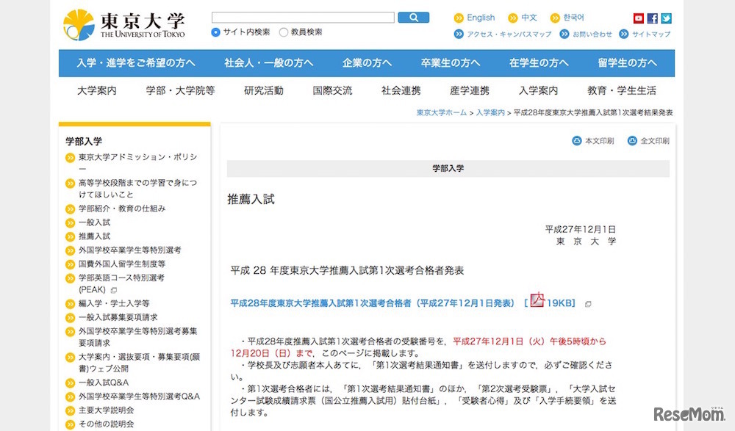
Task: Click the 全文印刷 print icon
Action: pyautogui.click(x=633, y=141)
